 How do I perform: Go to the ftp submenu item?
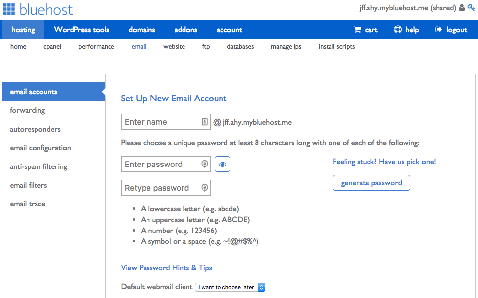[x=206, y=47]
